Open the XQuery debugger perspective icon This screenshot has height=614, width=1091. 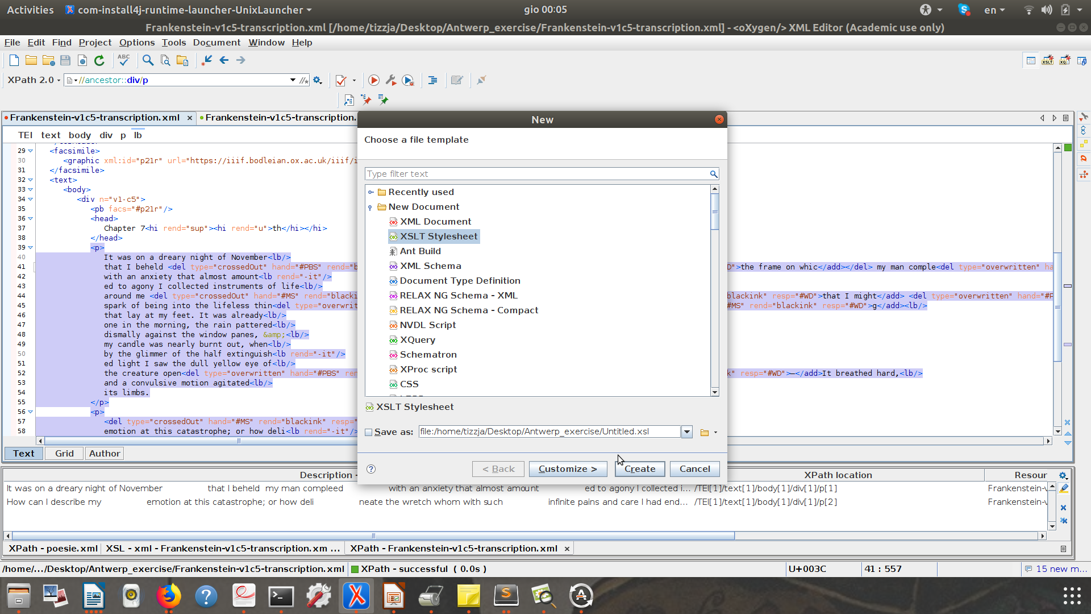[x=1065, y=60]
